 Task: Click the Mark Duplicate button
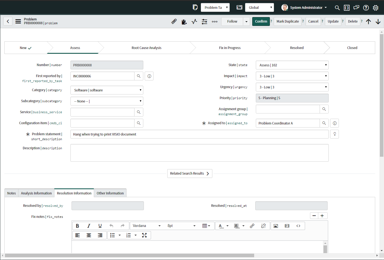(x=288, y=21)
